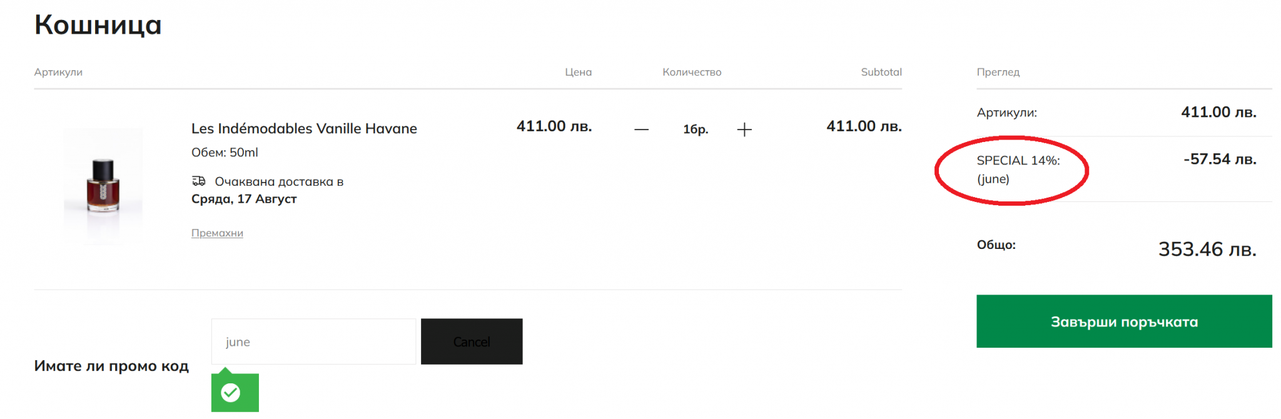Select the 1бр. quantity value
The width and height of the screenshot is (1281, 419).
[696, 129]
